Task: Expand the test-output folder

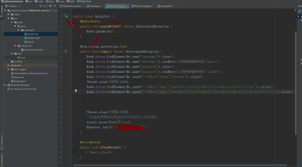Action: (8, 69)
